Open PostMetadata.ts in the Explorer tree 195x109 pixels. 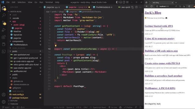click(x=20, y=45)
